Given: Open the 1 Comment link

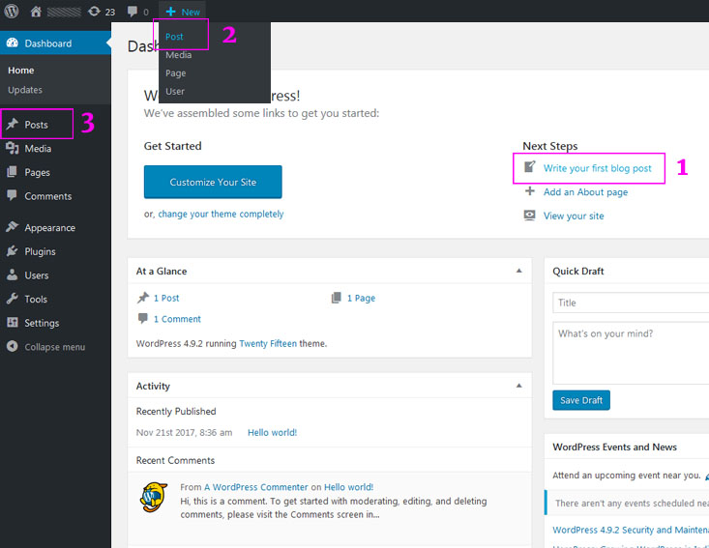Looking at the screenshot, I should point(177,319).
